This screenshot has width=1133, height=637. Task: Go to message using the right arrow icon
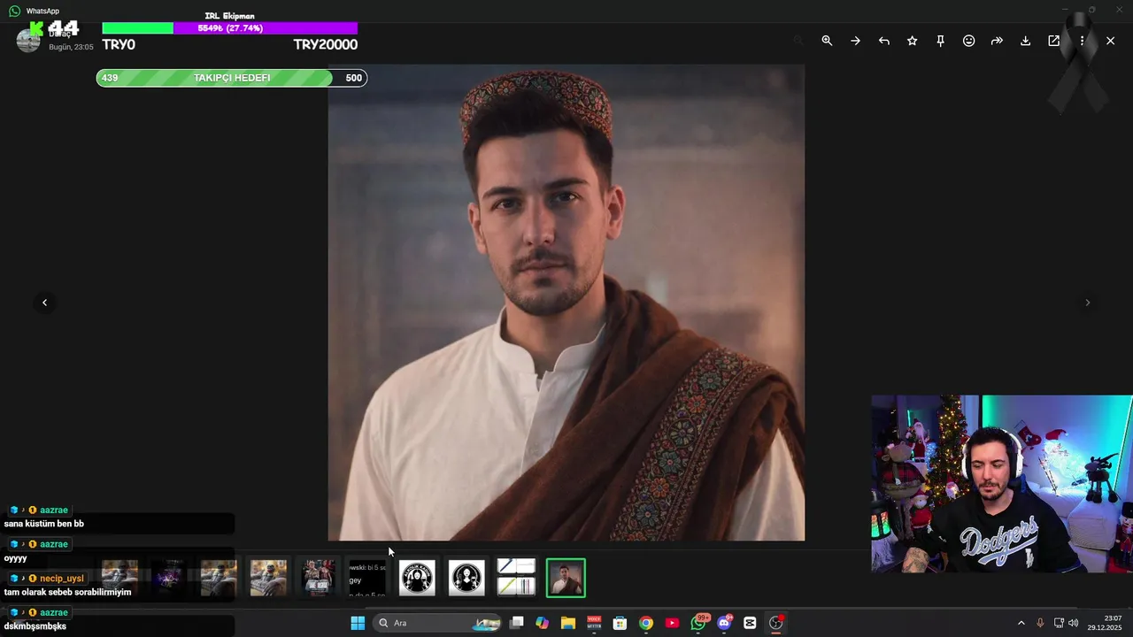point(855,41)
